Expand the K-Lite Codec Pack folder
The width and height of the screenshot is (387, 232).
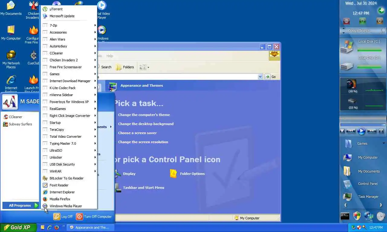[69, 88]
